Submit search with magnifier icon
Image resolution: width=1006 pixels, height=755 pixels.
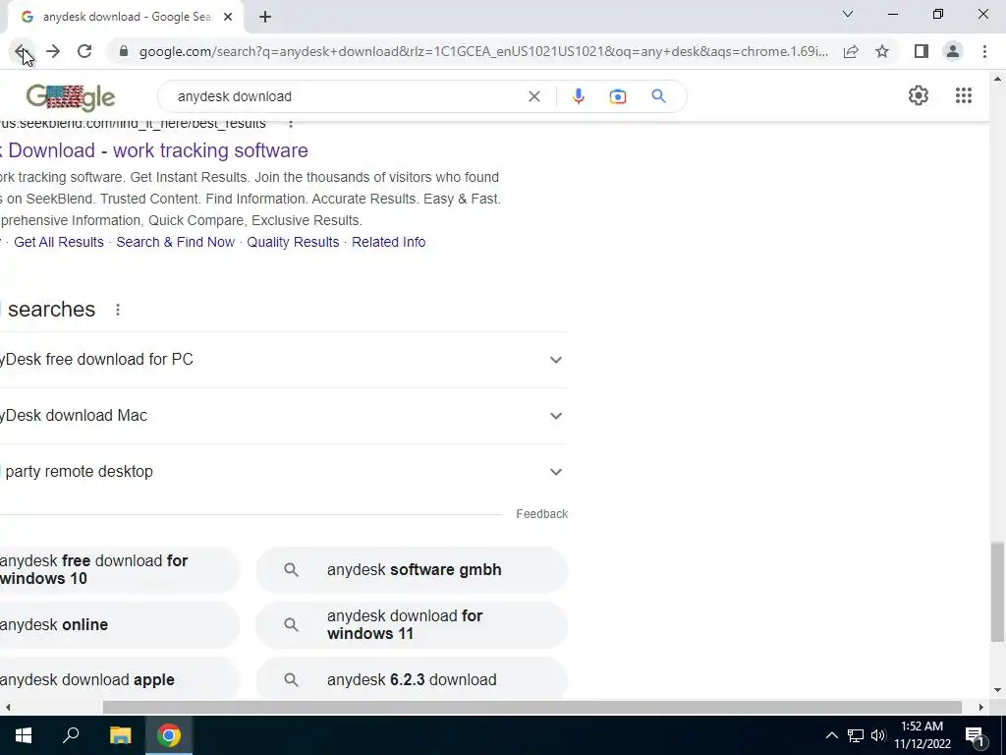pos(658,96)
